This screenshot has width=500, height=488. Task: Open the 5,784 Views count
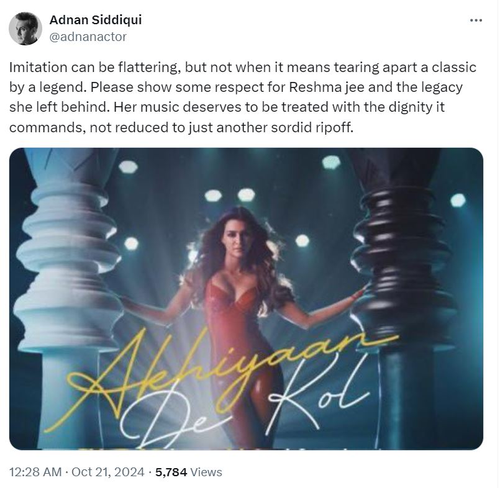coord(189,472)
